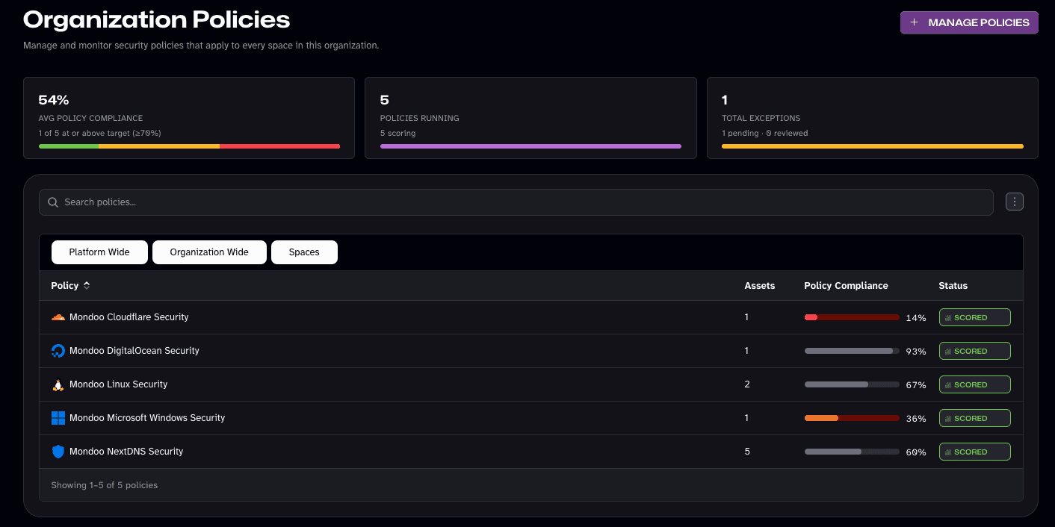Click the 67% value in Linux row
This screenshot has height=527, width=1055.
916,385
